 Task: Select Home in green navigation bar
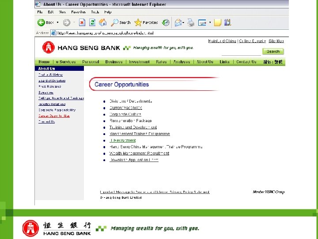point(44,62)
